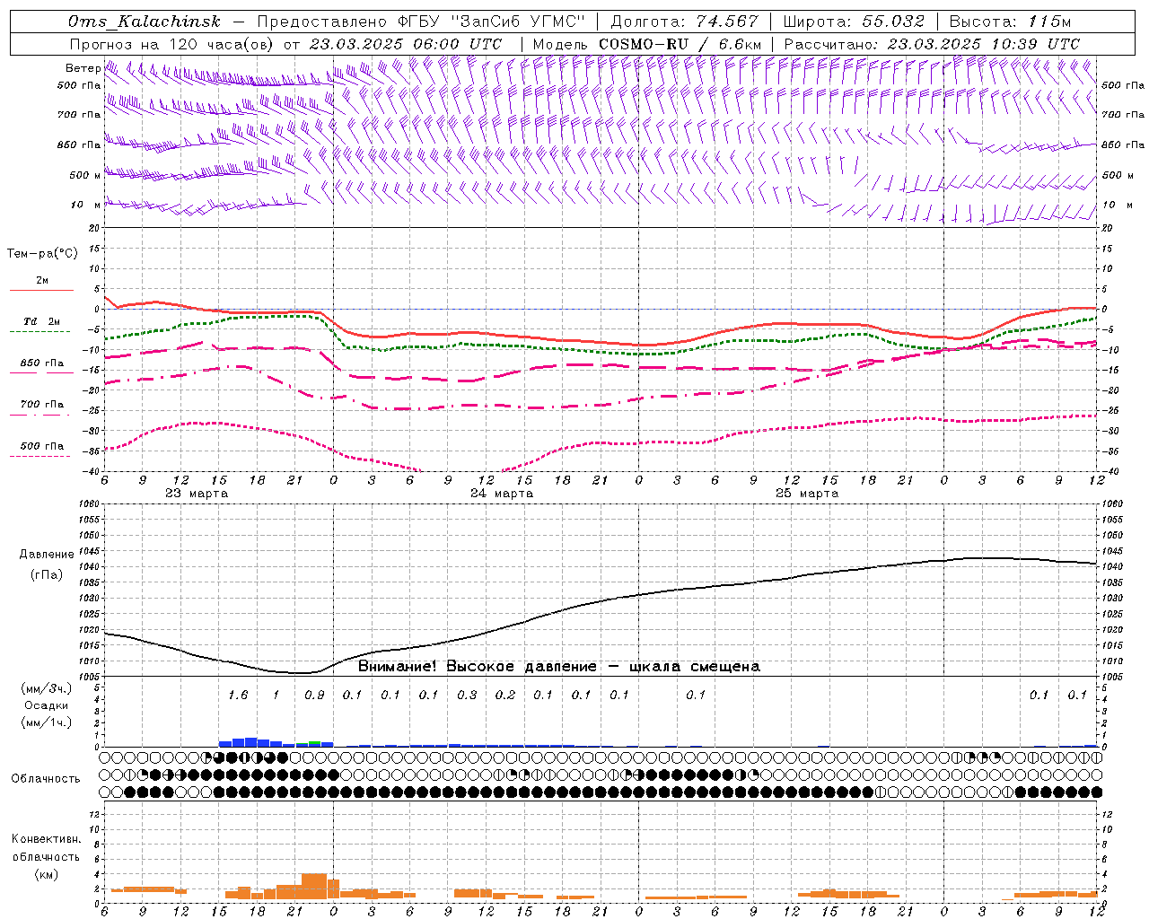Screen dimensions: 1149x919
Task: Select the 'Предоставлено ФГБУ "ЗапСиб УГМС"' provider text
Action: (421, 22)
